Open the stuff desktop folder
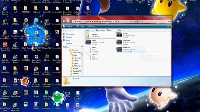 point(15,9)
